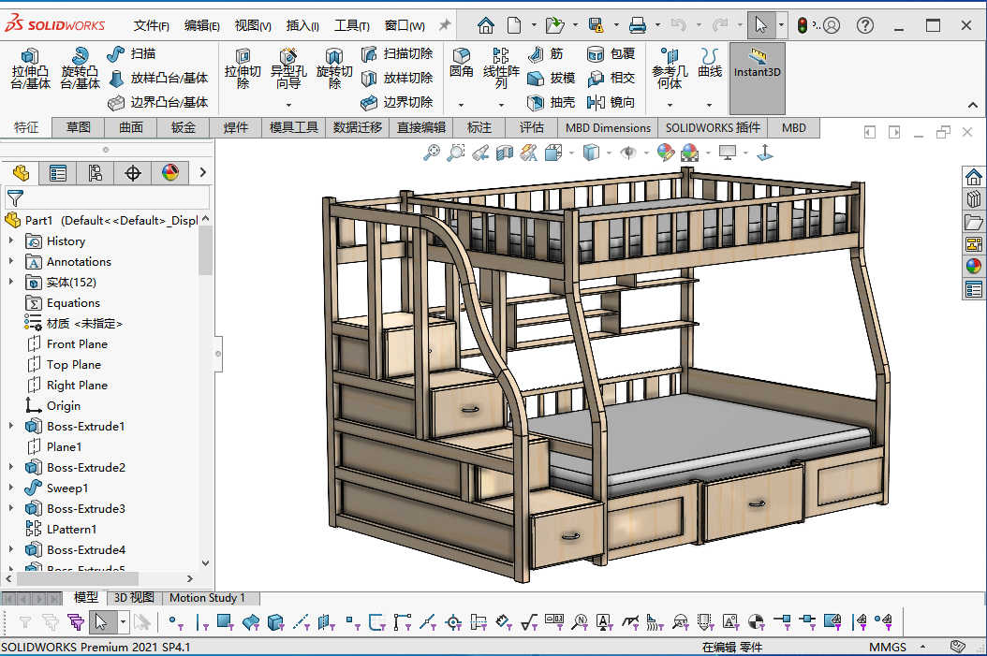Screen dimensions: 987x656
Task: Click the Extruded Boss/Base (拉伸凸台/基体) tool
Action: tap(30, 68)
